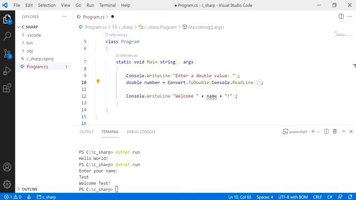Open the Edit menu
This screenshot has width=356, height=200.
coord(29,5)
